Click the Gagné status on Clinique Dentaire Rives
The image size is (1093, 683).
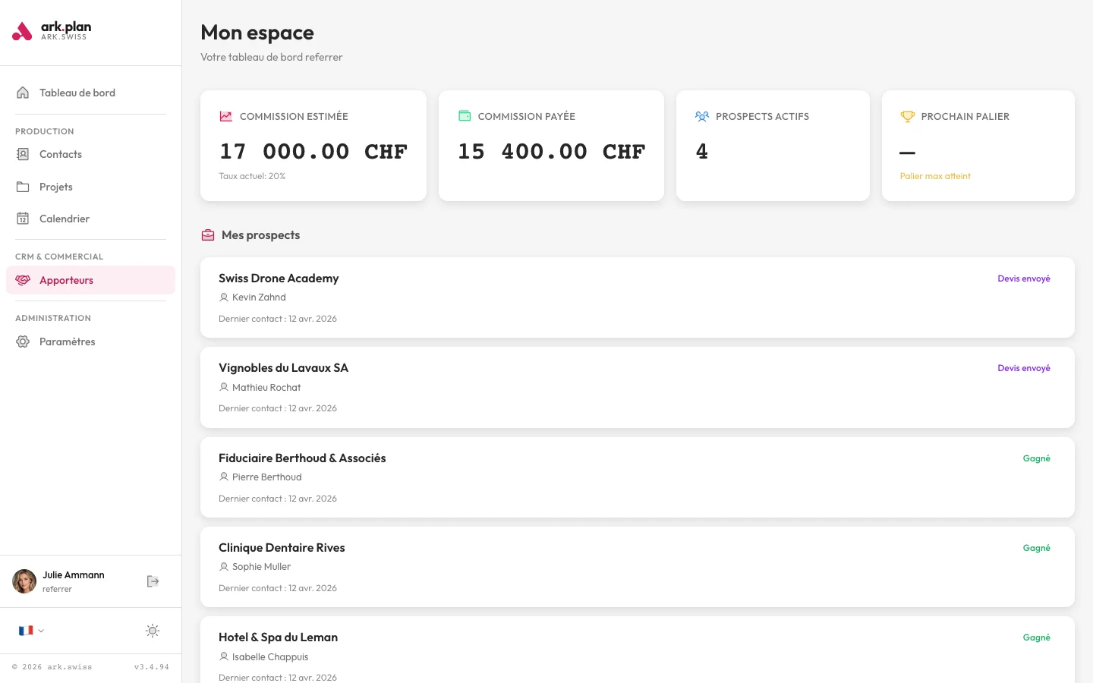(1036, 548)
